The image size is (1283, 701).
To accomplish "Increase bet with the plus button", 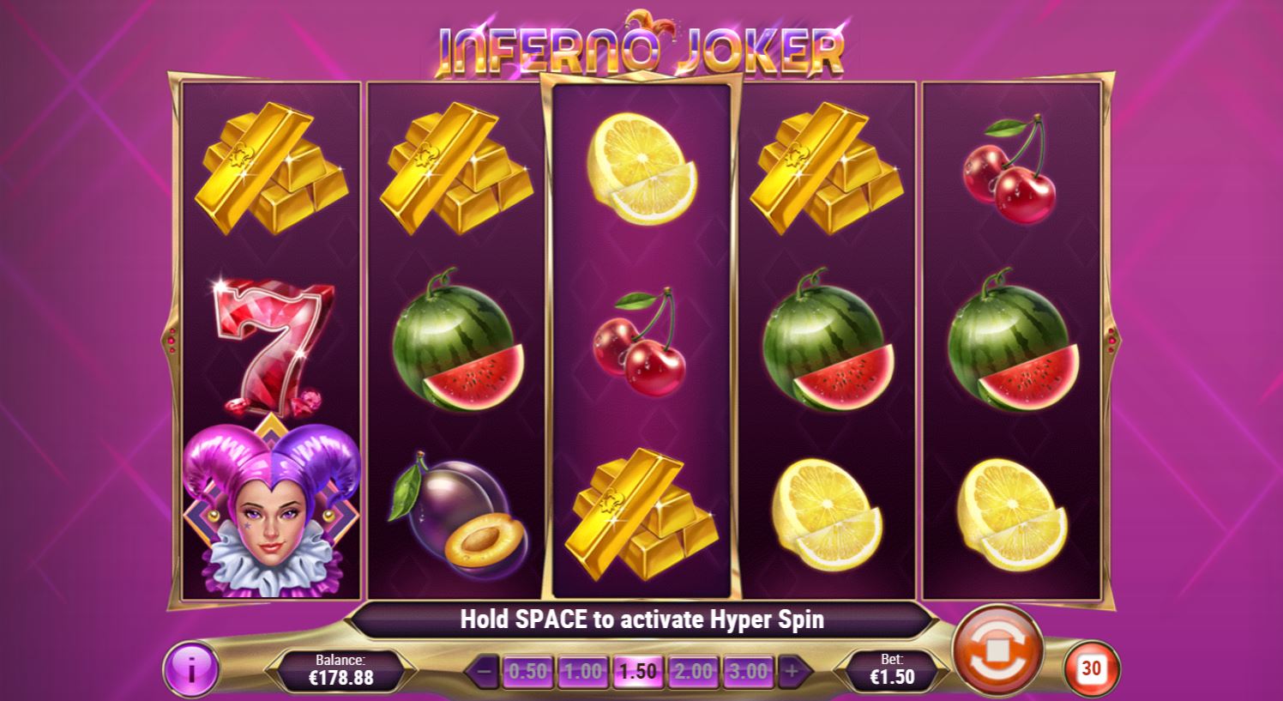I will tap(792, 671).
